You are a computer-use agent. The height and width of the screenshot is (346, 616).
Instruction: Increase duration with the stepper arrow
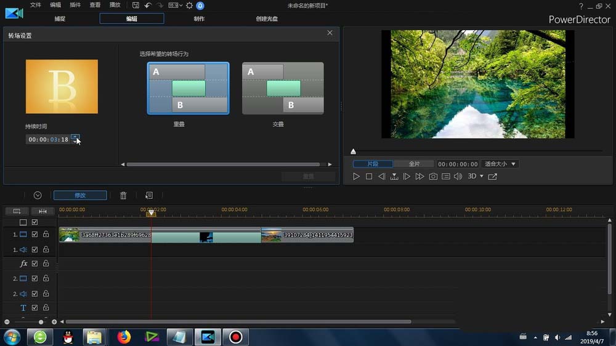tap(75, 137)
